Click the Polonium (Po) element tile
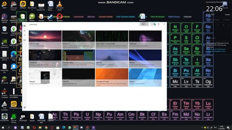Screen dimensions: 232x130 pyautogui.click(x=186, y=71)
